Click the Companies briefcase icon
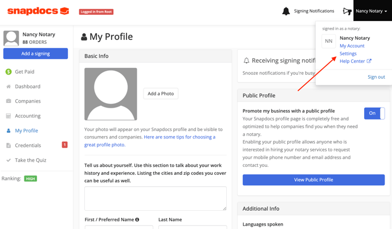The image size is (392, 229). pyautogui.click(x=9, y=101)
